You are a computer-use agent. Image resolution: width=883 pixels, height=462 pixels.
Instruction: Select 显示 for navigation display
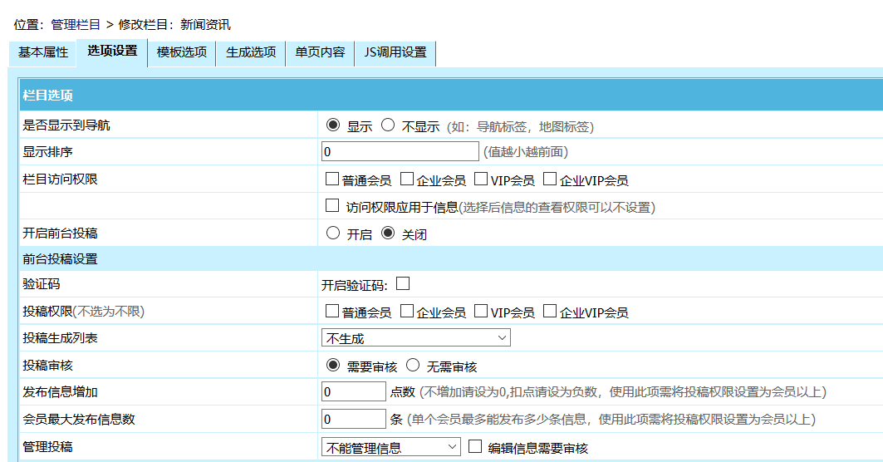click(x=333, y=125)
